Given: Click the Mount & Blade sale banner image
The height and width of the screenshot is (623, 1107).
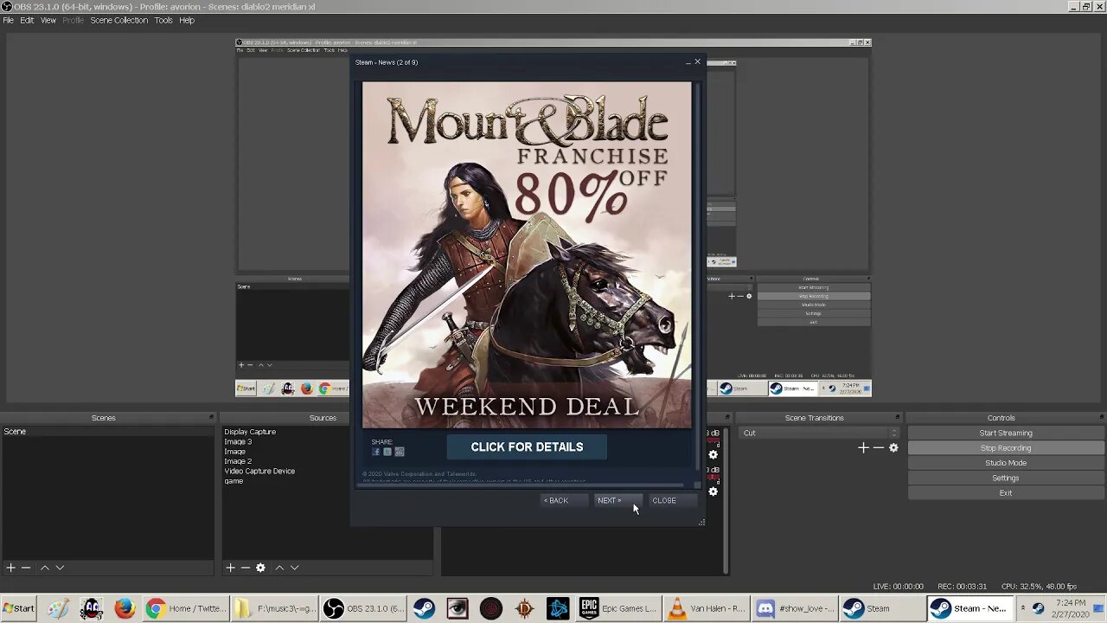Looking at the screenshot, I should coord(527,255).
